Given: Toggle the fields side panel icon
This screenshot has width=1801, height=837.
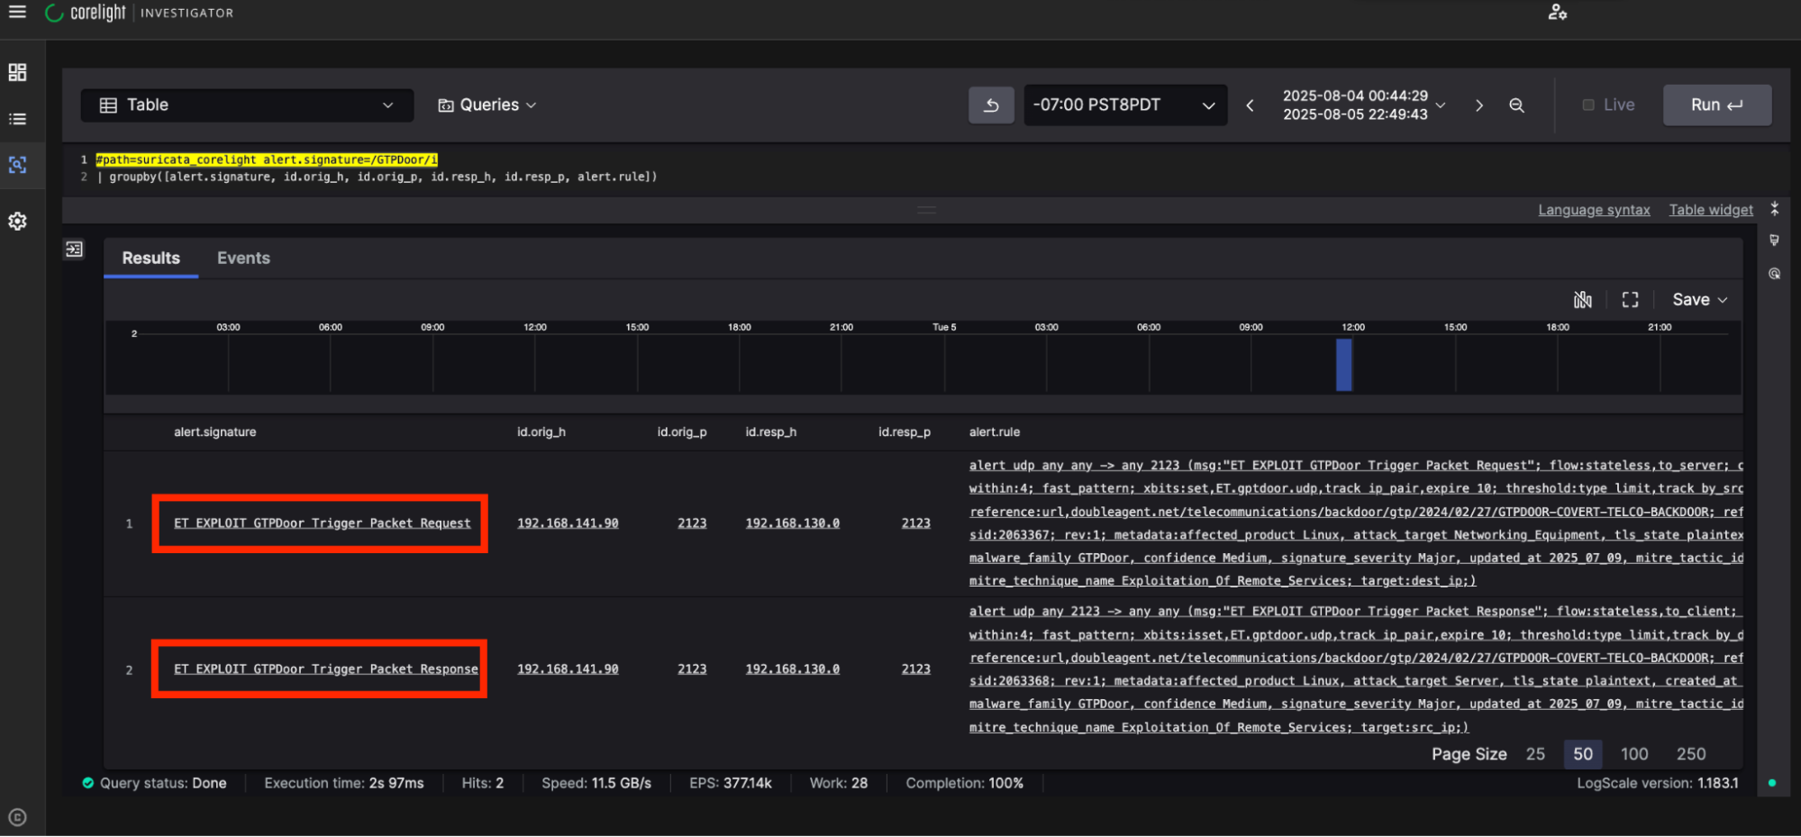Looking at the screenshot, I should (74, 250).
